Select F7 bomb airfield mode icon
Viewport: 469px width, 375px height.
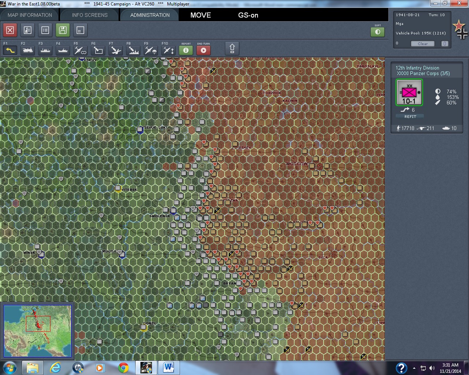tap(116, 50)
